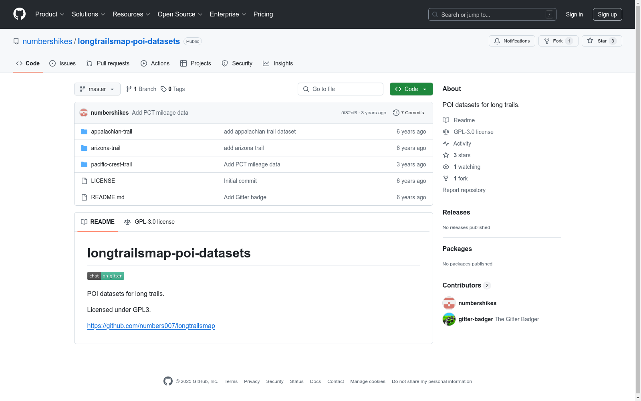Open commit hash 5f82cf6
This screenshot has width=641, height=401.
(349, 113)
